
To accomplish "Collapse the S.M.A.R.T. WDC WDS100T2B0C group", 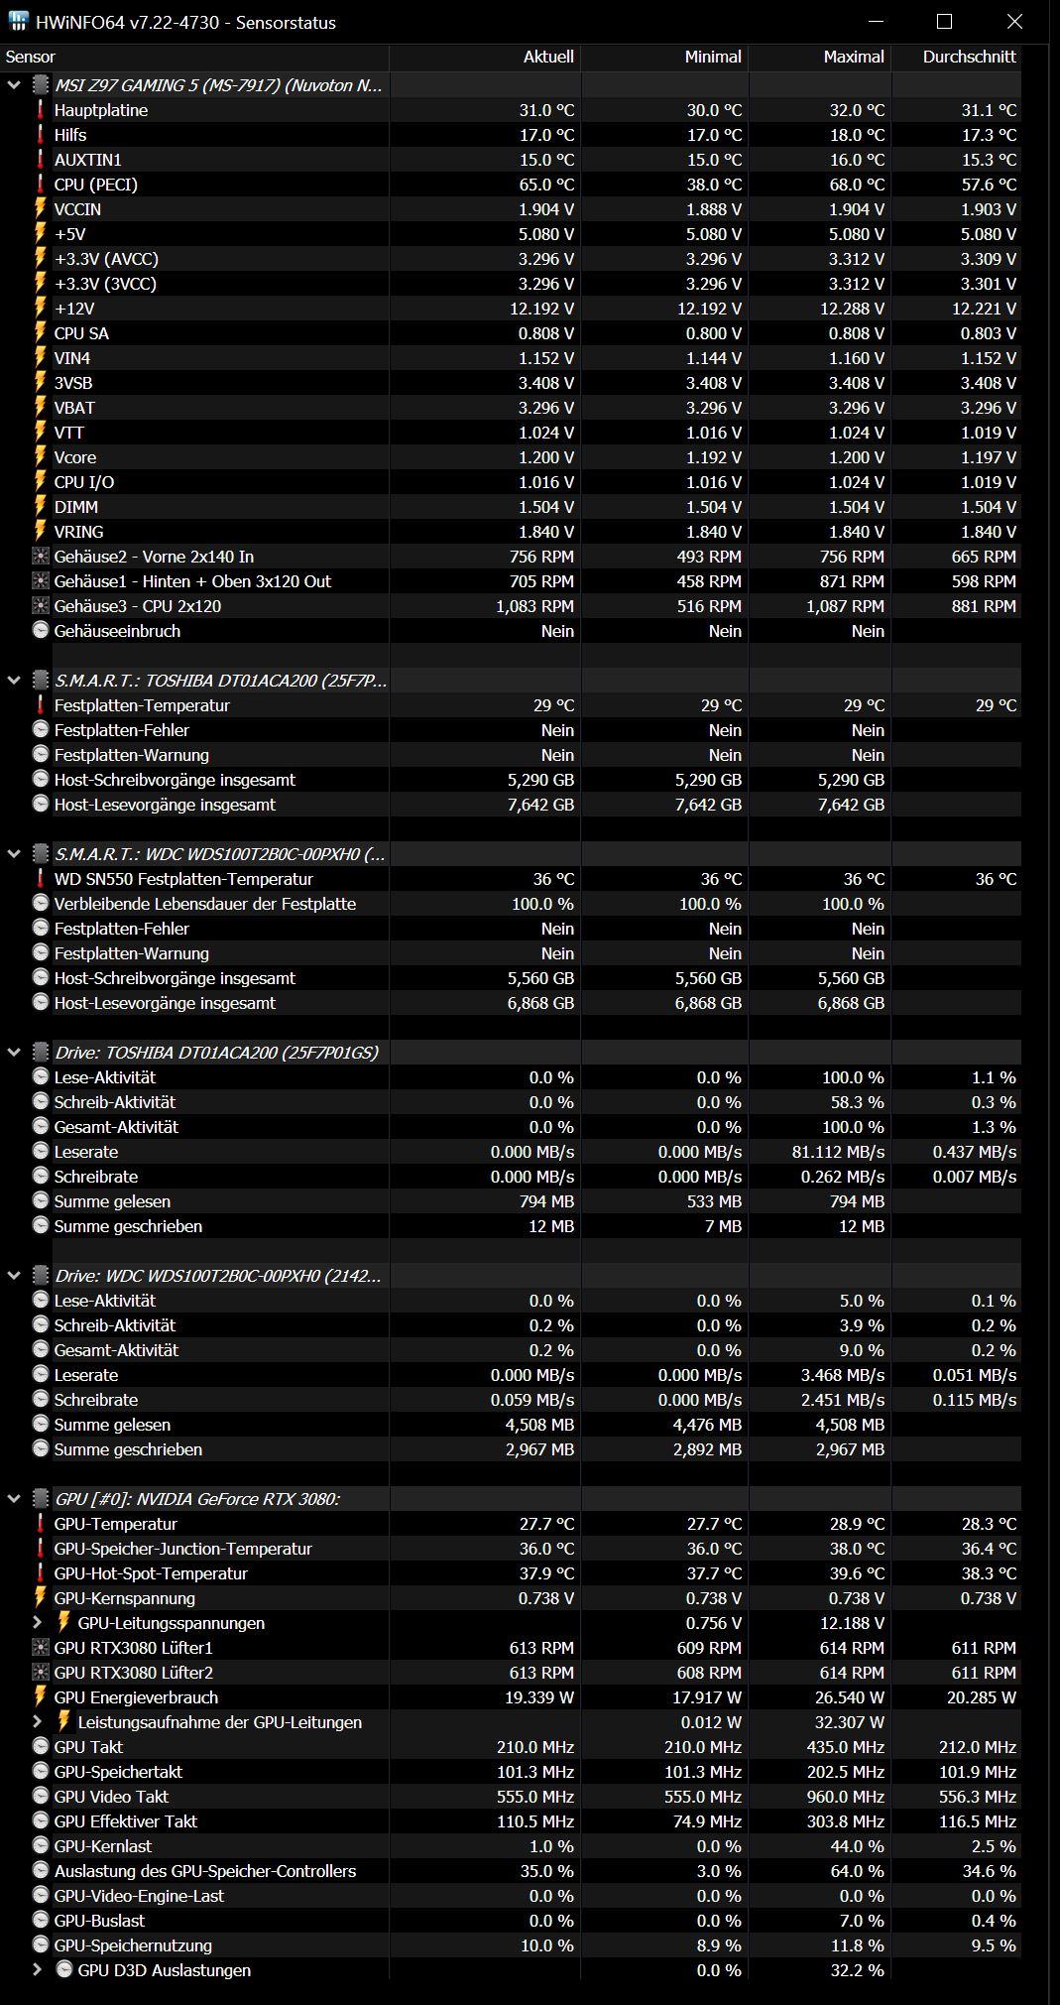I will click(x=14, y=854).
